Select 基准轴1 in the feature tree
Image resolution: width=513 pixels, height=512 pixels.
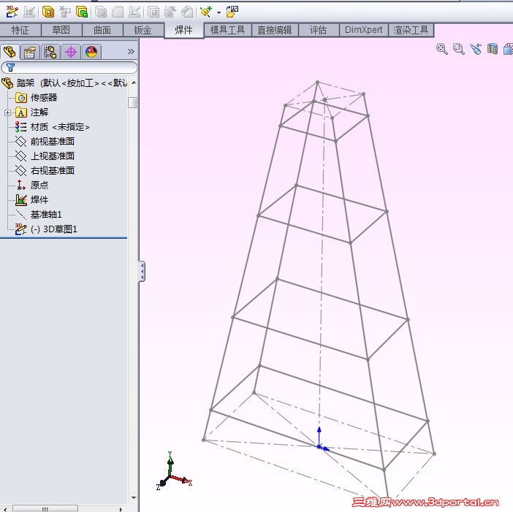(x=39, y=215)
